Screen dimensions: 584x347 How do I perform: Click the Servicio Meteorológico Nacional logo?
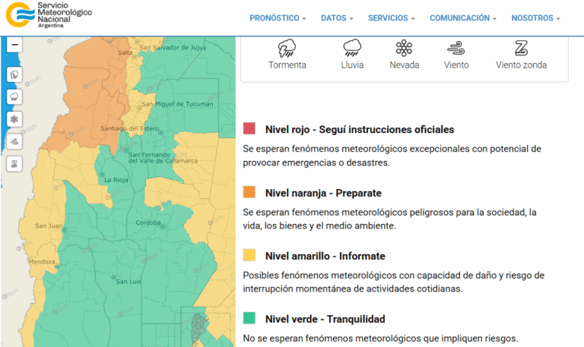coord(49,15)
